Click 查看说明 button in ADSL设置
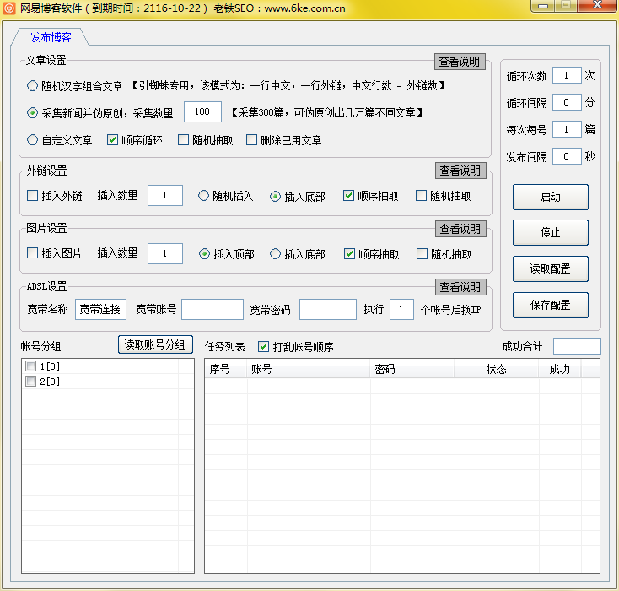Viewport: 619px width, 591px height. [460, 287]
